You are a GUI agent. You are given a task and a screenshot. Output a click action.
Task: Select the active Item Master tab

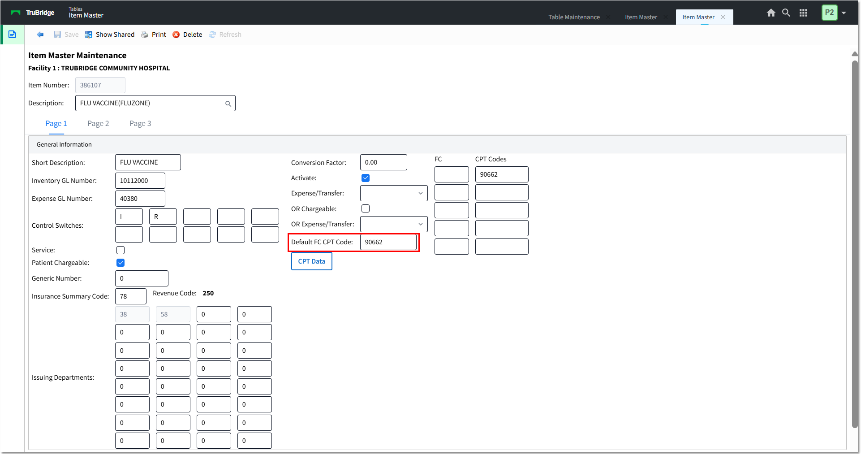click(698, 17)
